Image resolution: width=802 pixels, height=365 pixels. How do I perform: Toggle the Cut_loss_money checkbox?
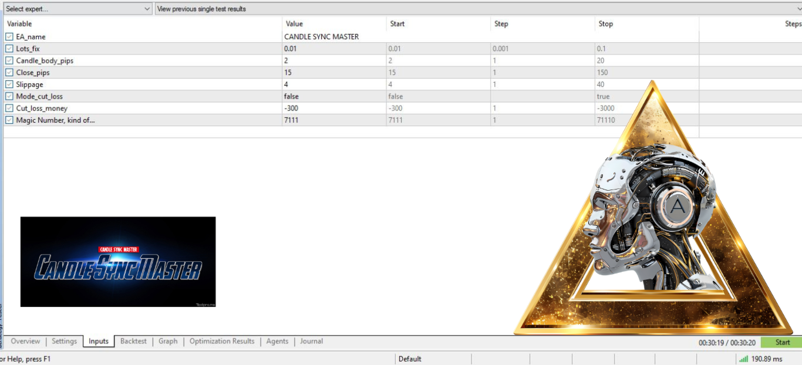[9, 108]
